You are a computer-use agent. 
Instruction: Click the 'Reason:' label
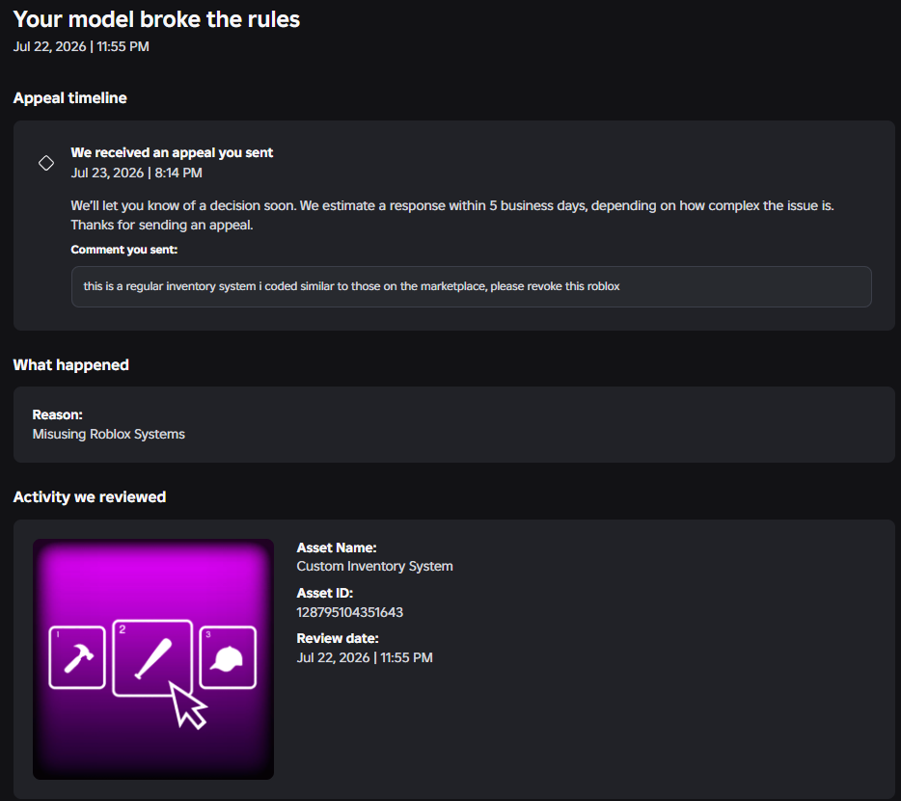point(58,414)
